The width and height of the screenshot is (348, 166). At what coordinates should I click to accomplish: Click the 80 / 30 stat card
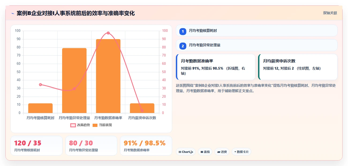pyautogui.click(x=91, y=146)
